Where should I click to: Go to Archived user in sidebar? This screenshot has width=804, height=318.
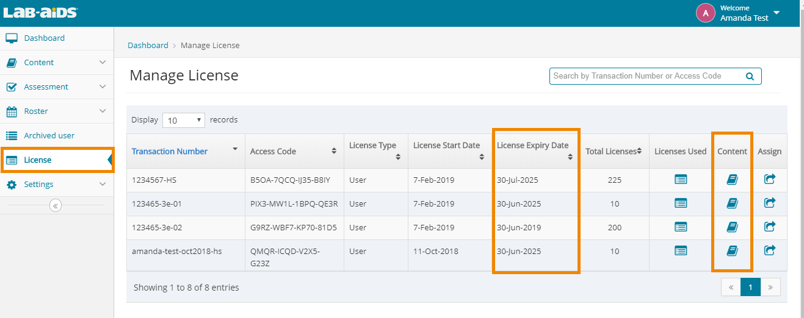(49, 136)
